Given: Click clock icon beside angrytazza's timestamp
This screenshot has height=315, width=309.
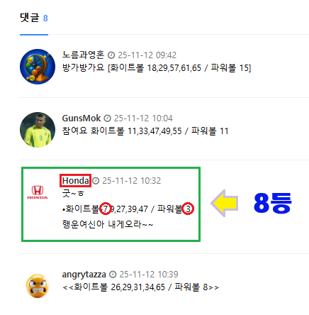Looking at the screenshot, I should coord(113,275).
